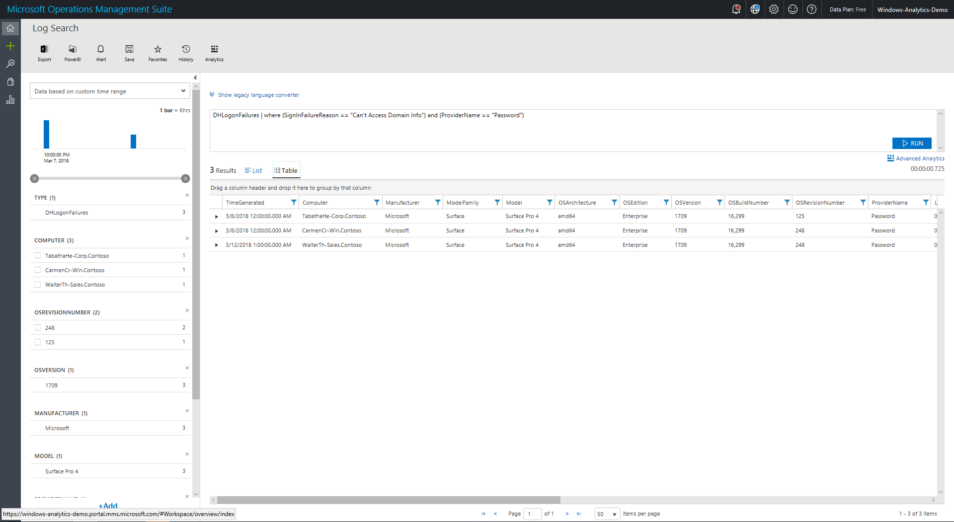The height and width of the screenshot is (522, 954).
Task: Filter the Computer column
Action: [x=377, y=203]
